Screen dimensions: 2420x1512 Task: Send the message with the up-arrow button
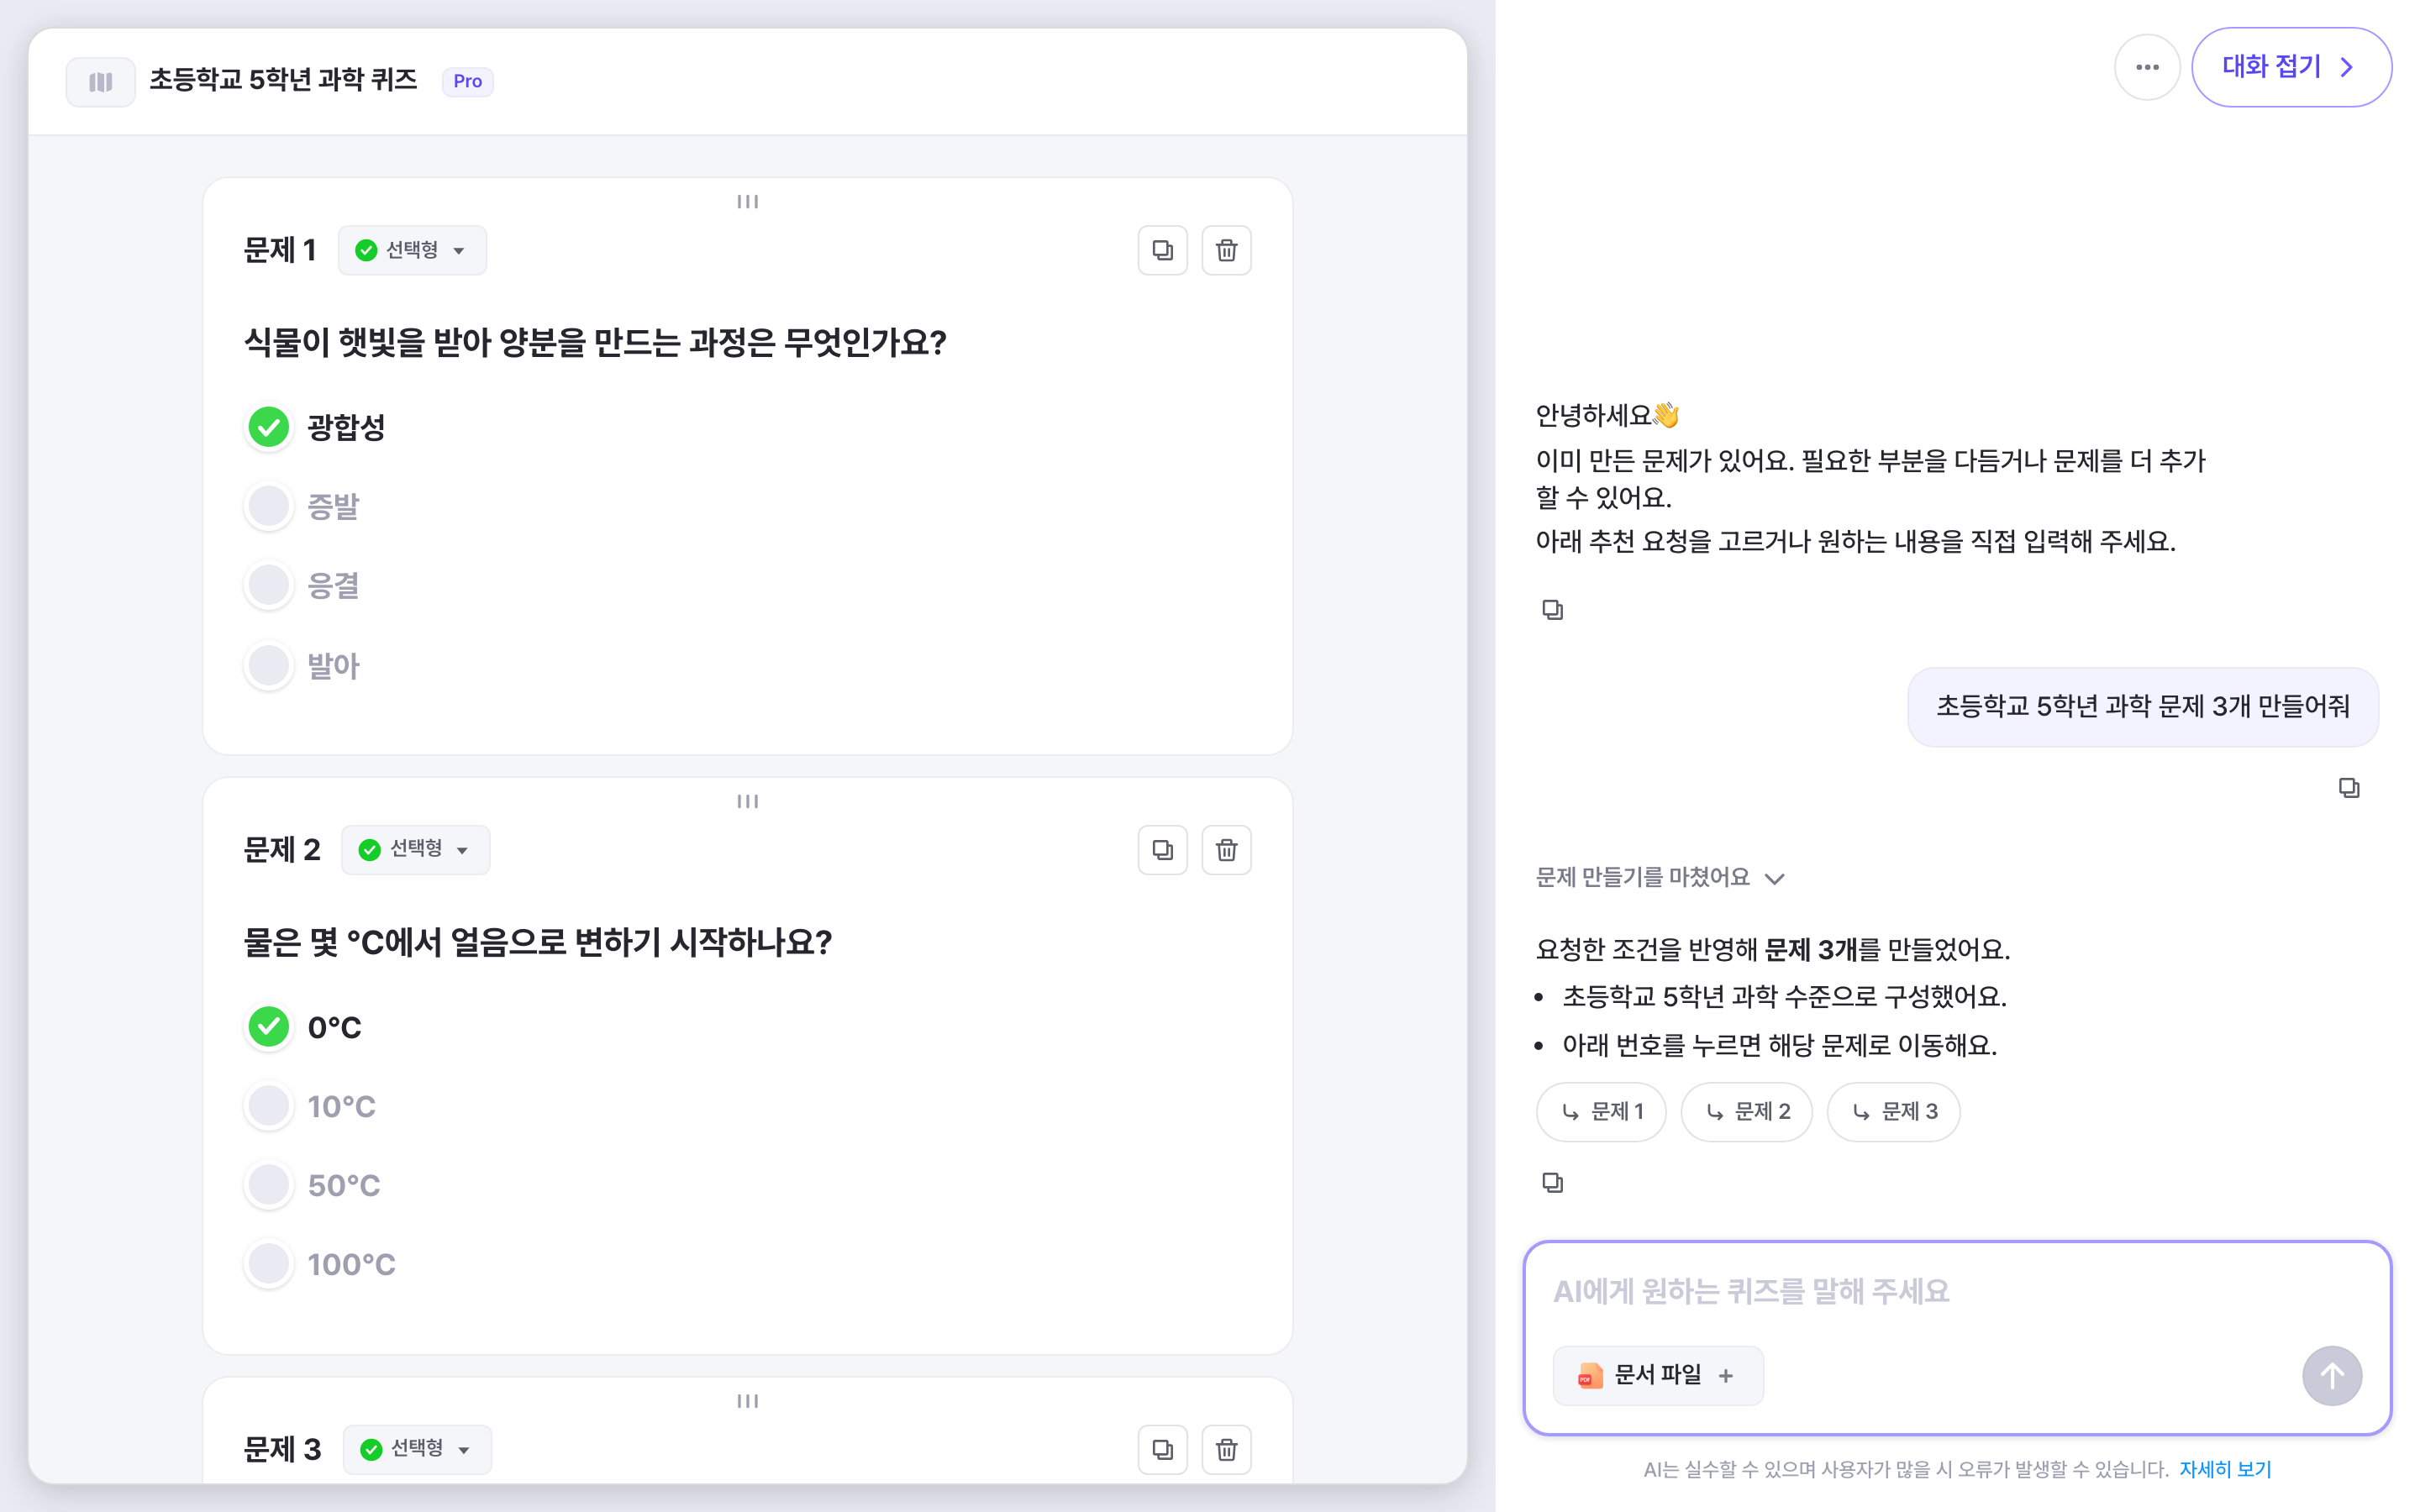point(2332,1376)
